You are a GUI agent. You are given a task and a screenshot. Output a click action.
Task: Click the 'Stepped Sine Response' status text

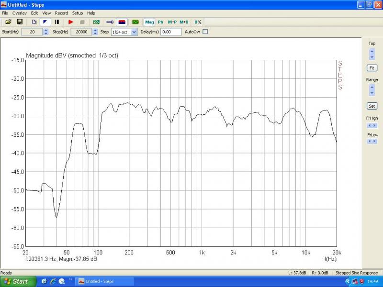click(356, 273)
